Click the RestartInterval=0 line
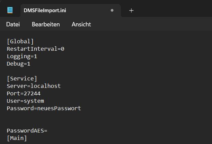 point(36,49)
